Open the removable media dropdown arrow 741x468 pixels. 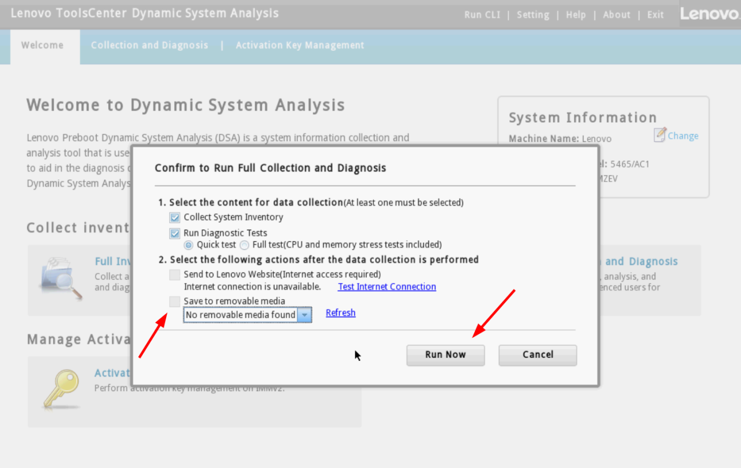point(305,315)
